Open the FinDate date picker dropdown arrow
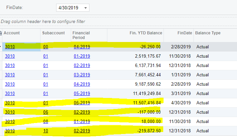Viewport: 237px width, 138px height. tap(85, 8)
